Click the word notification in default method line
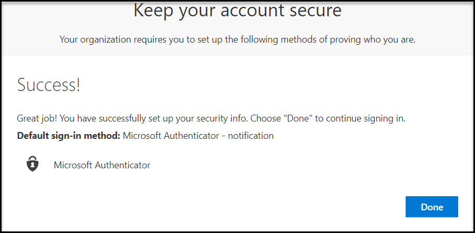The width and height of the screenshot is (475, 233). point(251,136)
